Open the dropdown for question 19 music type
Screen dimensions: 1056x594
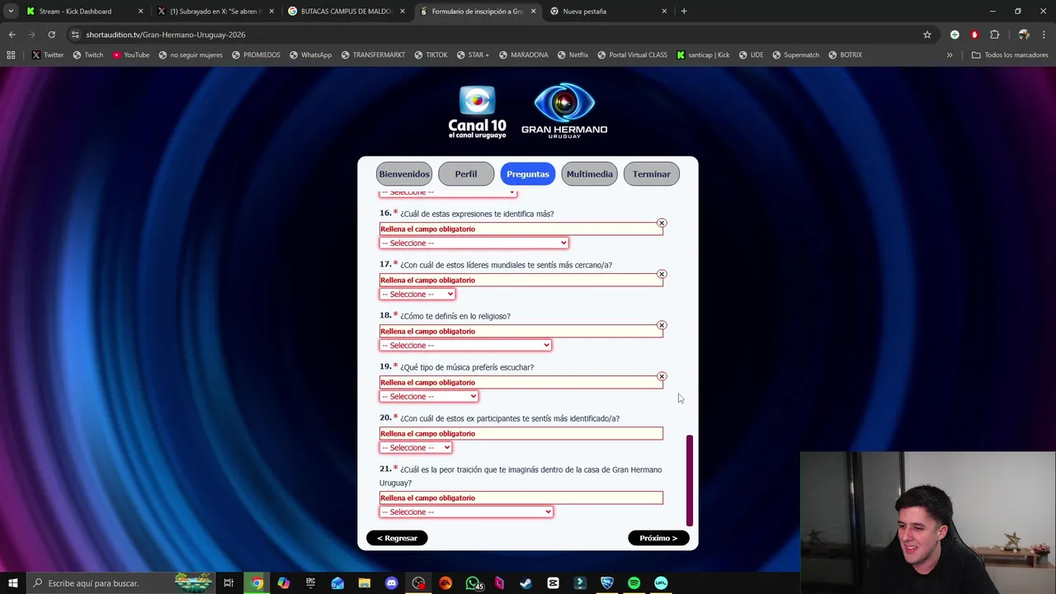429,396
